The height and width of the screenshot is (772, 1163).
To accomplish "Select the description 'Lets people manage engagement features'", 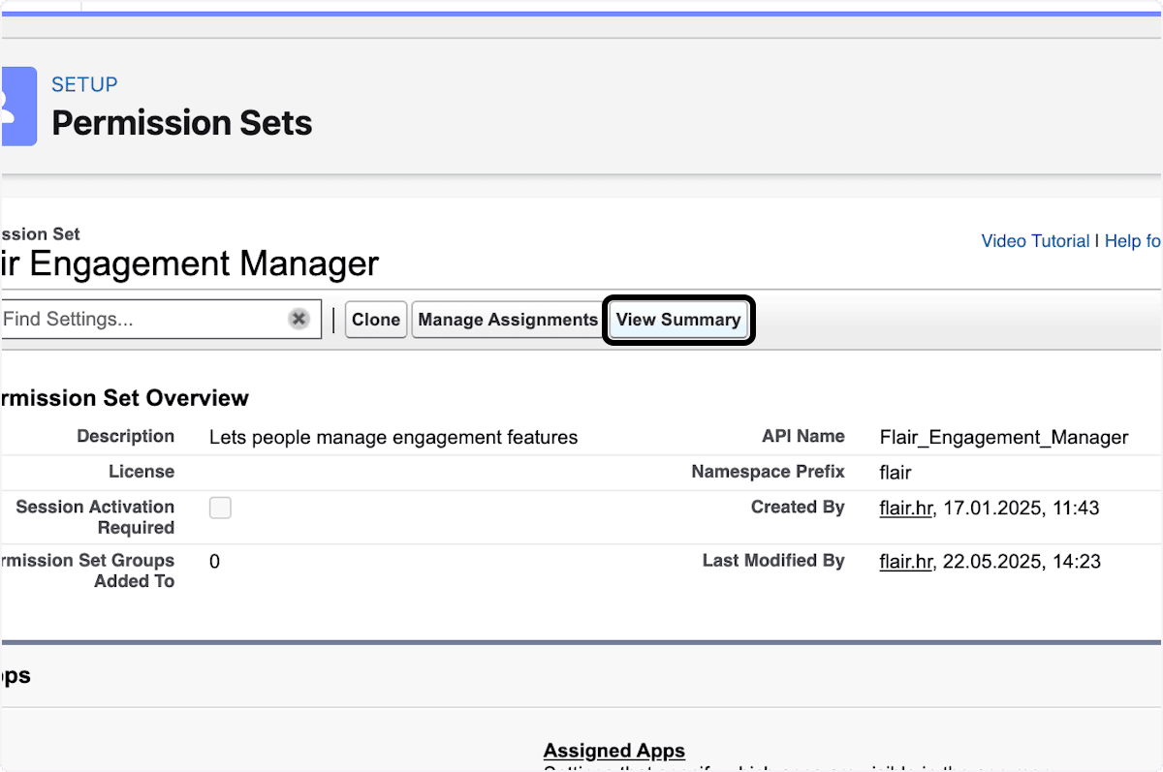I will point(393,438).
